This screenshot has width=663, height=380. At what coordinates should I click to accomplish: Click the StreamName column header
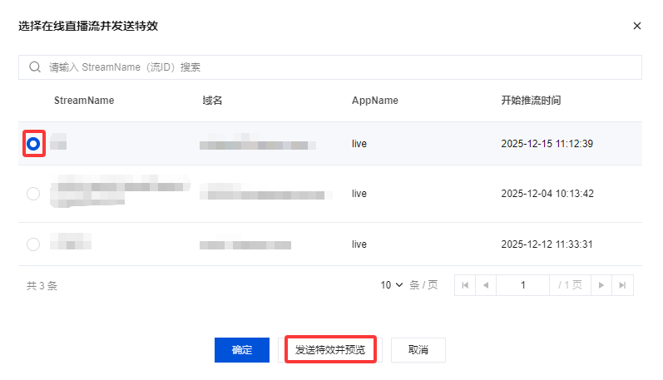point(84,101)
